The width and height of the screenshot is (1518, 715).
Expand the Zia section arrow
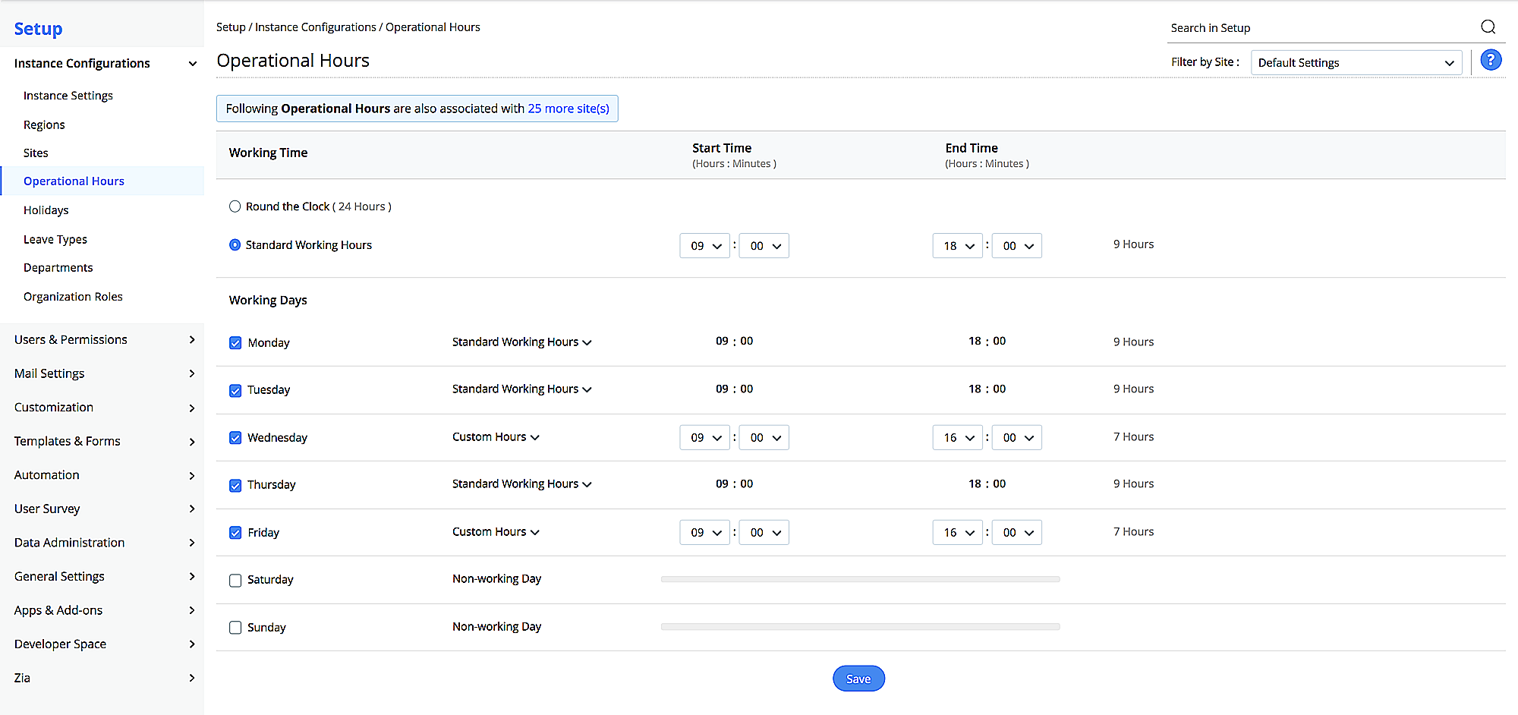(x=192, y=679)
